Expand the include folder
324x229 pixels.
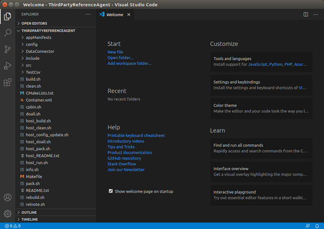tap(56, 59)
